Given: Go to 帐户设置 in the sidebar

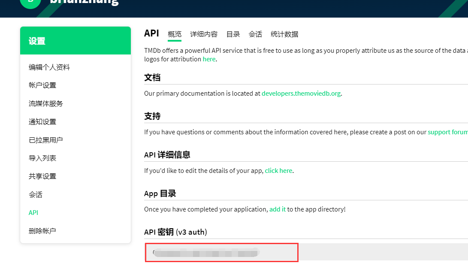Looking at the screenshot, I should (x=42, y=85).
